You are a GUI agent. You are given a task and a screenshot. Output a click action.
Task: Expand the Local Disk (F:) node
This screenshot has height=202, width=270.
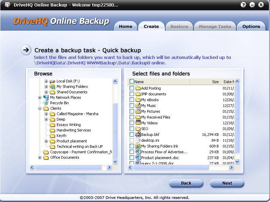(46, 81)
